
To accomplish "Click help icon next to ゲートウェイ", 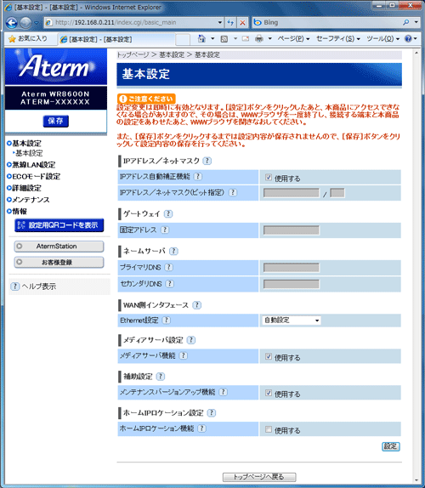I will click(168, 213).
